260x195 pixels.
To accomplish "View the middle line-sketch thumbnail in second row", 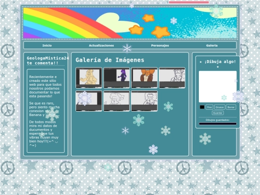I will [117, 101].
